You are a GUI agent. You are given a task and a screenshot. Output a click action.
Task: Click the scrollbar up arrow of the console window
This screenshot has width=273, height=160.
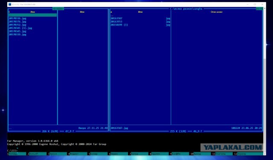264,9
